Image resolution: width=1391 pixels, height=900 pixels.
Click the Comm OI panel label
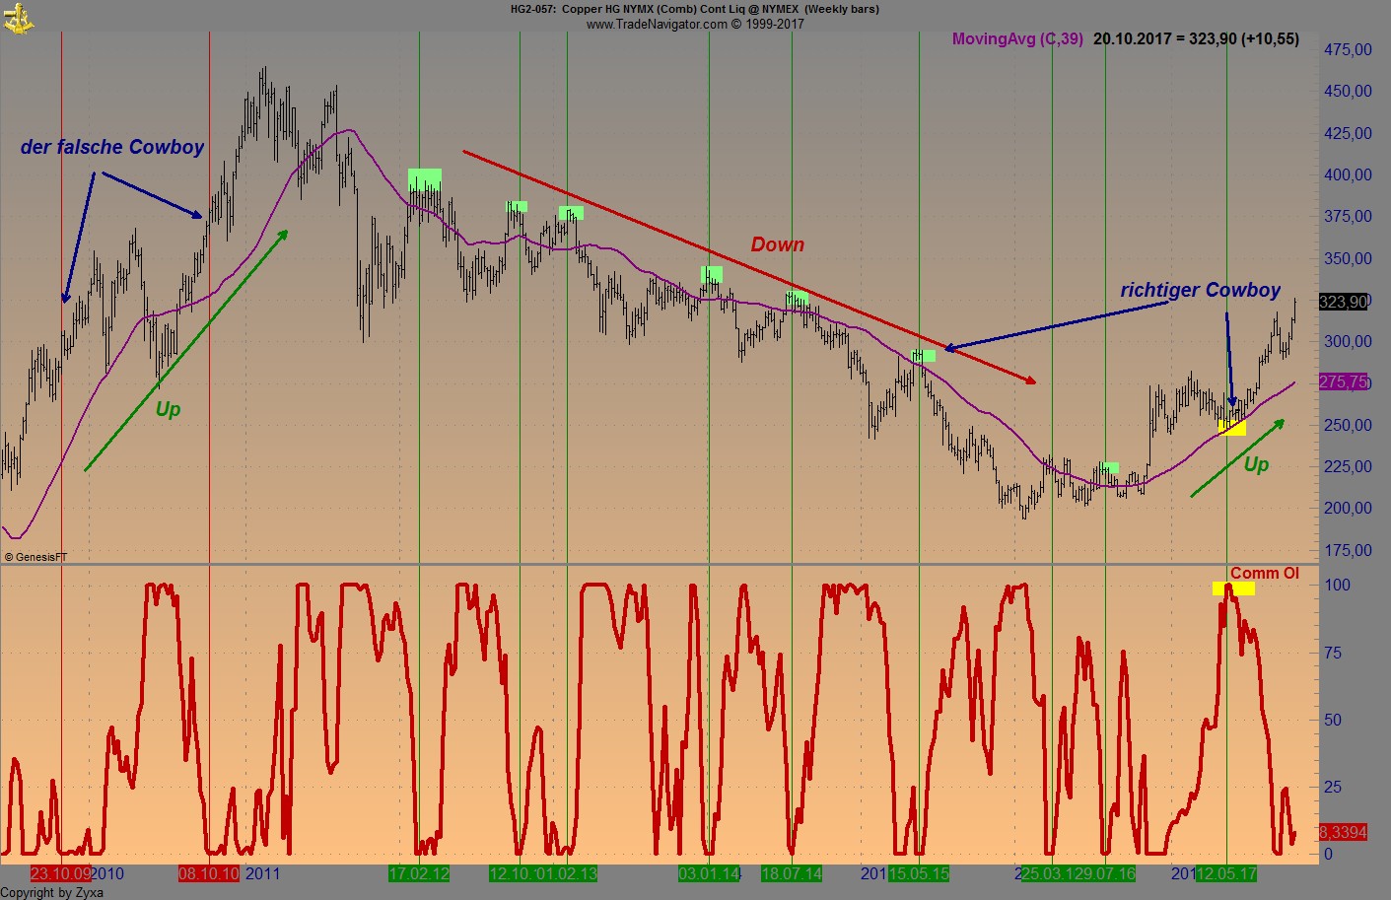(1265, 573)
